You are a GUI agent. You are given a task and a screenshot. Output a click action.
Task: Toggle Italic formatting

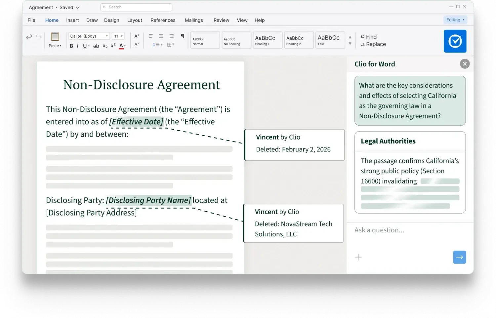[x=77, y=46]
